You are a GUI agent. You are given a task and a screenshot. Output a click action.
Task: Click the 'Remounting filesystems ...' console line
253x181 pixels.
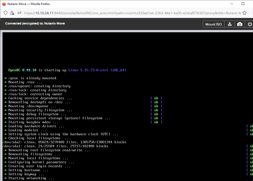point(34,154)
